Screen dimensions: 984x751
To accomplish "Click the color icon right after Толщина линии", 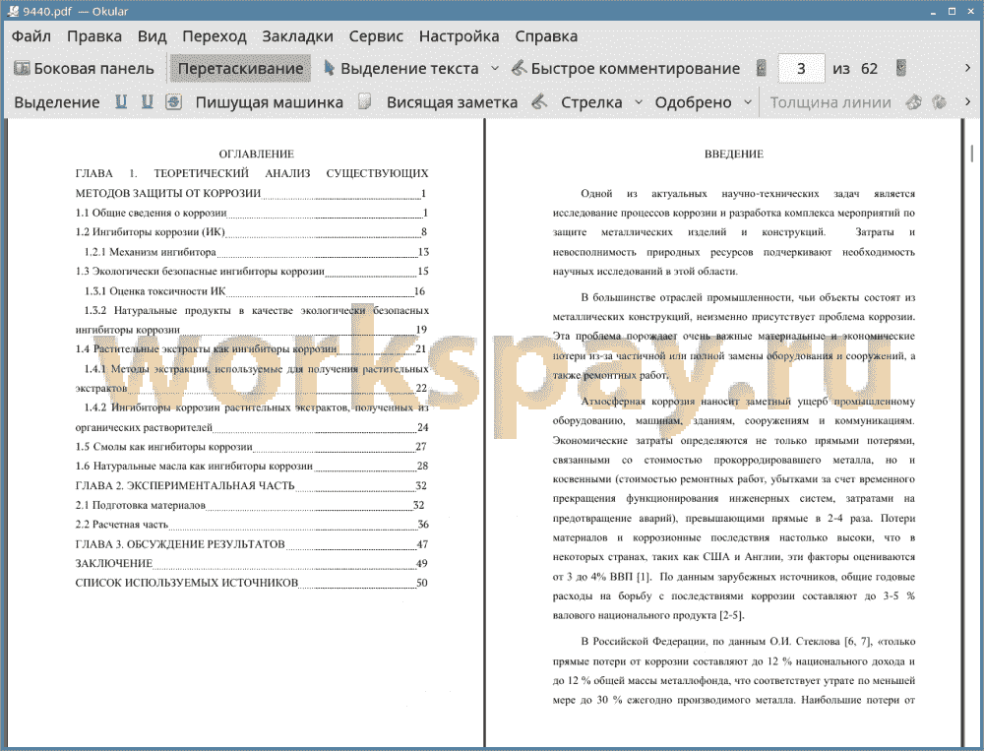I will pos(914,101).
